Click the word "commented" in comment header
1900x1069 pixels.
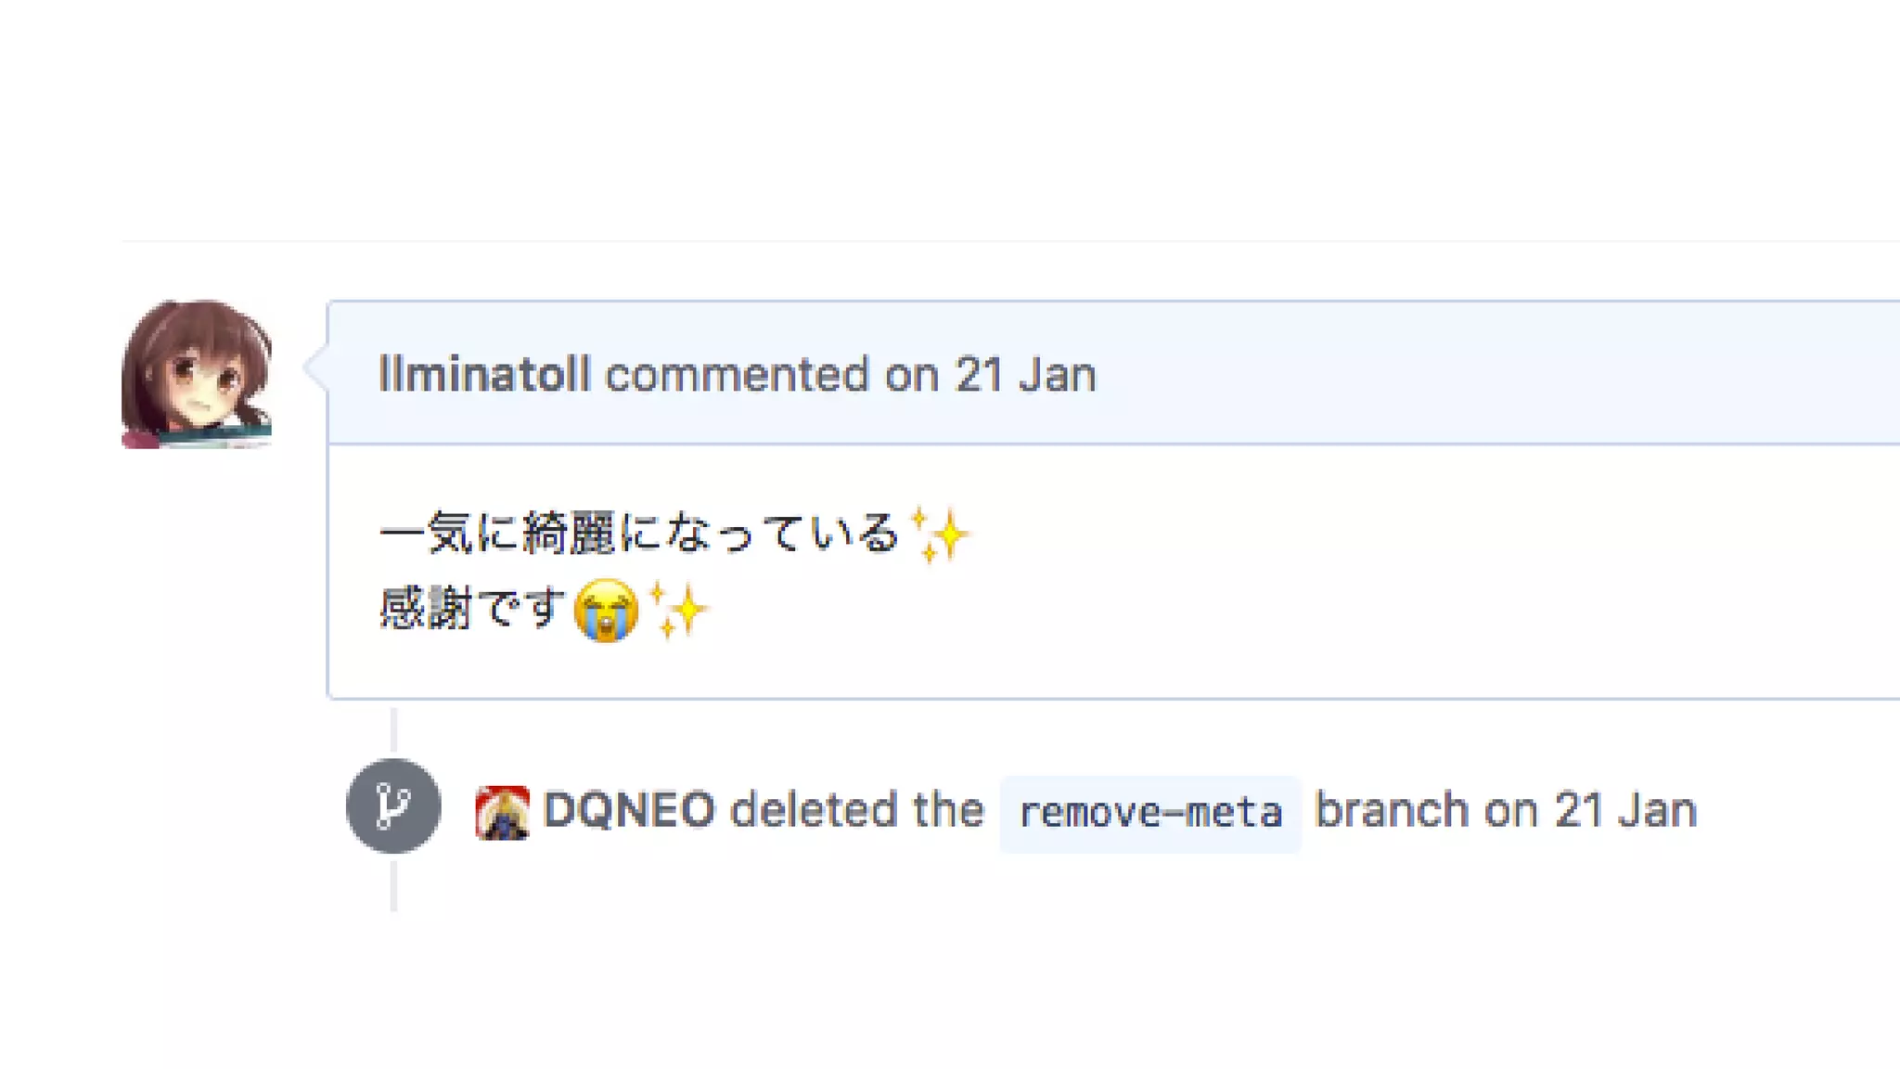coord(738,375)
